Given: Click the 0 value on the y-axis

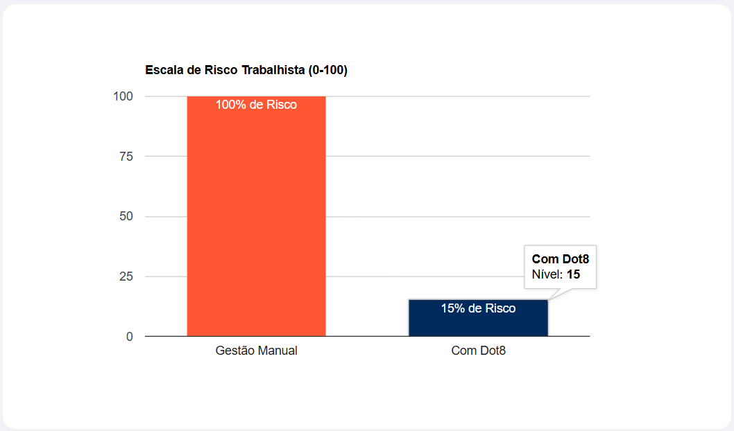Looking at the screenshot, I should tap(129, 337).
